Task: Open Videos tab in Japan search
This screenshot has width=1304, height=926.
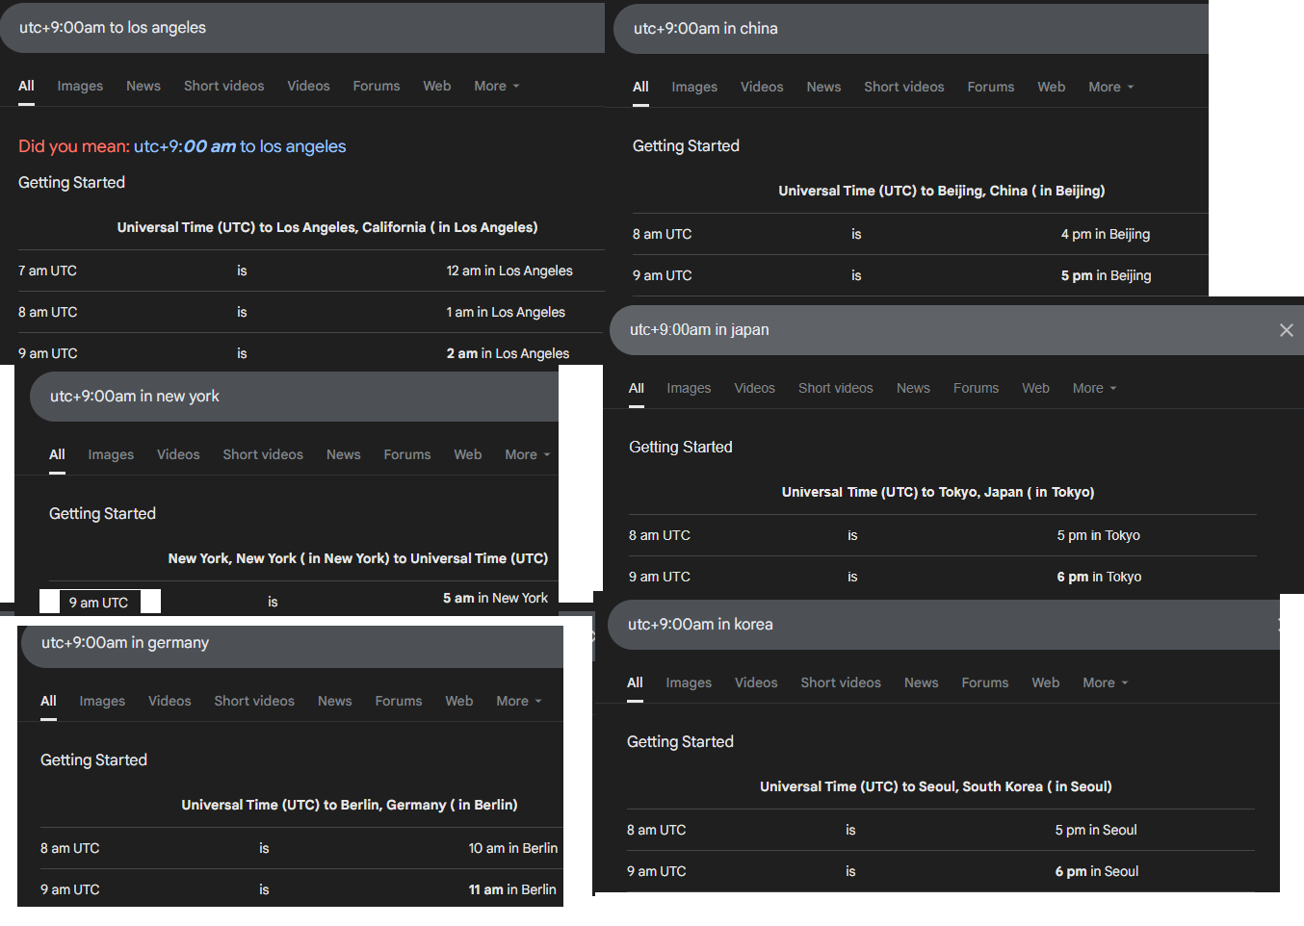Action: click(x=755, y=388)
